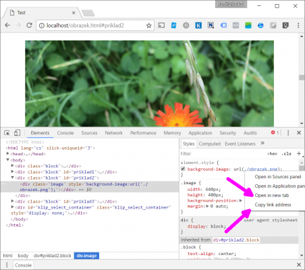This screenshot has width=305, height=270.
Task: Expand the head element node
Action: point(7,153)
